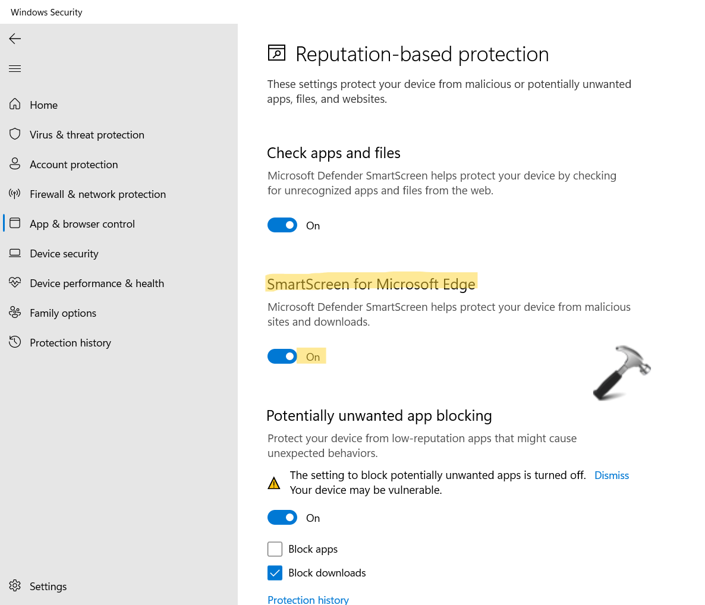Click the Protection history clock icon
705x605 pixels.
15,342
